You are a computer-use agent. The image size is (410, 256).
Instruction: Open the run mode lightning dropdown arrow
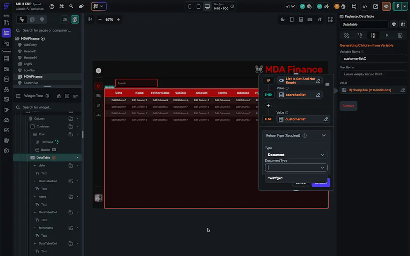pyautogui.click(x=405, y=7)
